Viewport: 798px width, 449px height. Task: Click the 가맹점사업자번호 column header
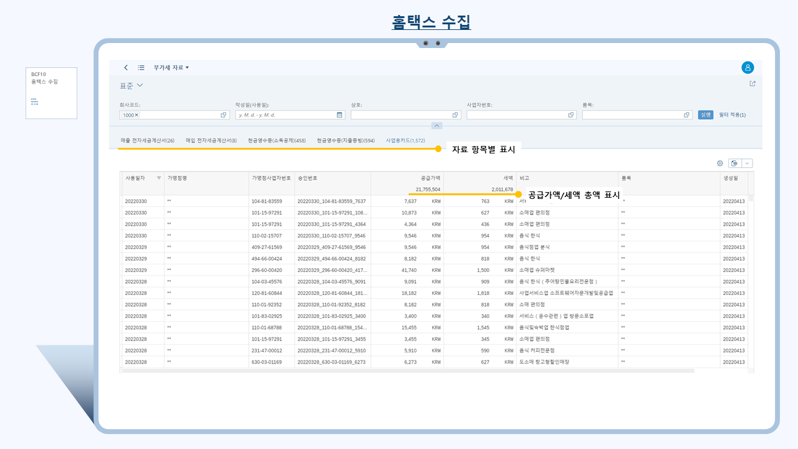pyautogui.click(x=271, y=178)
